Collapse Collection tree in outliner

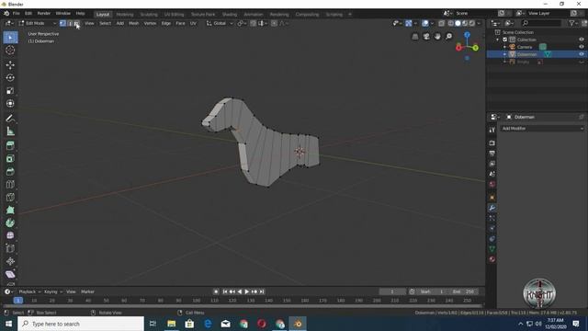[x=498, y=40]
